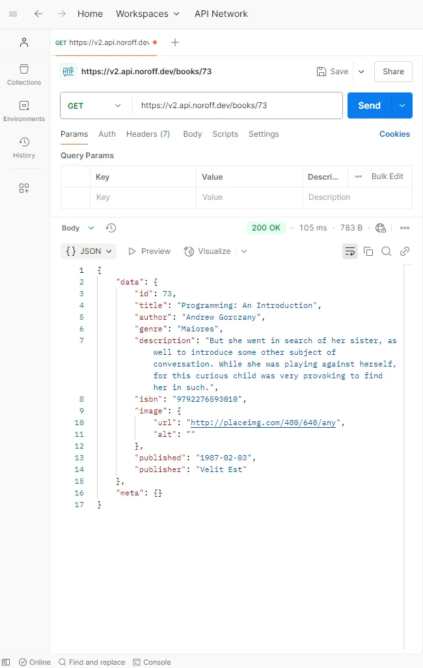The image size is (423, 668).
Task: Switch to the request Body tab
Action: tap(193, 134)
